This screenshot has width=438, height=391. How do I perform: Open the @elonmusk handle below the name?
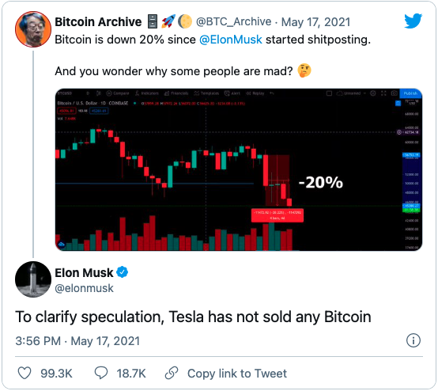coord(84,288)
